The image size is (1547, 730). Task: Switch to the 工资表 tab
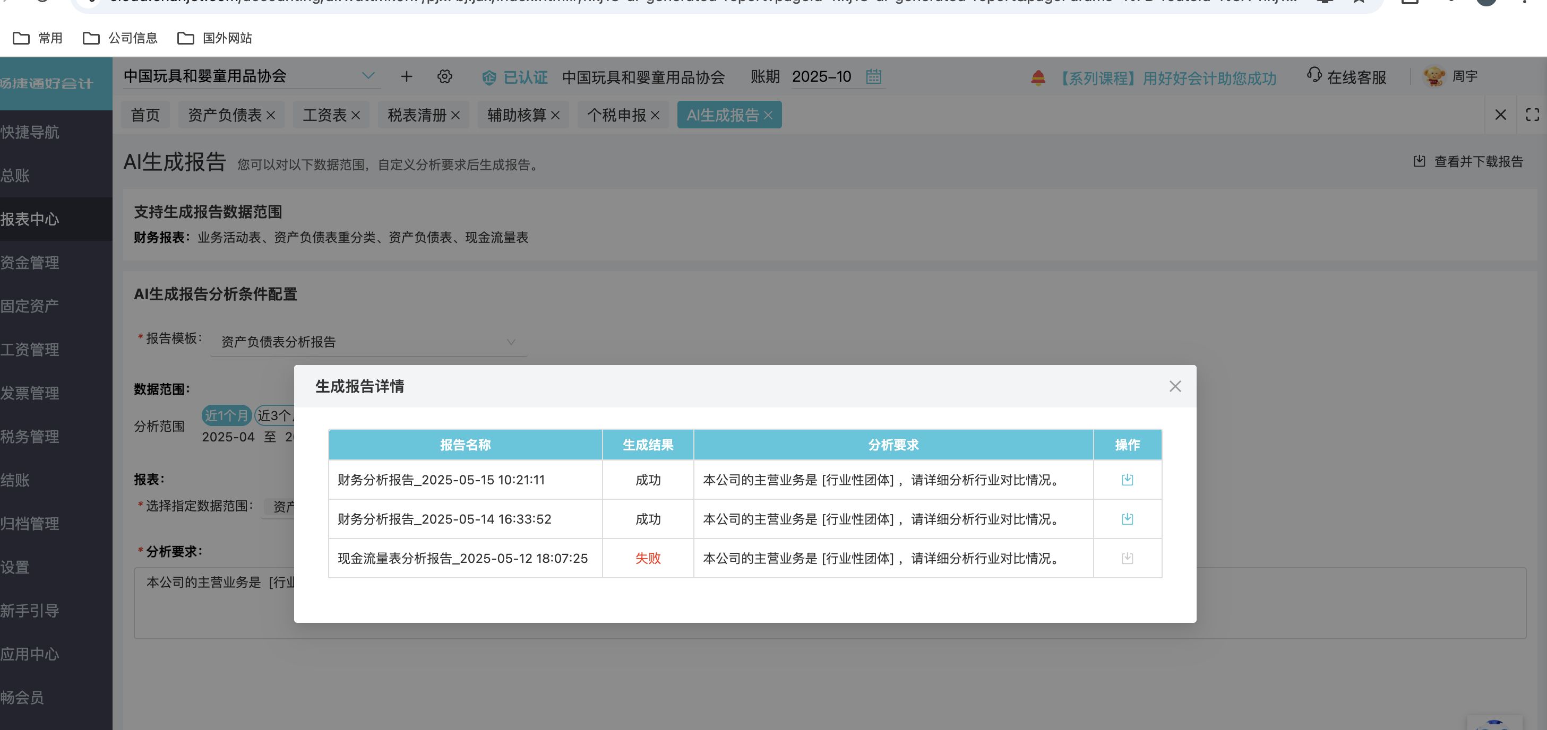[324, 115]
